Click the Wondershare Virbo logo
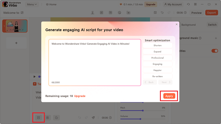 [x=12, y=4]
